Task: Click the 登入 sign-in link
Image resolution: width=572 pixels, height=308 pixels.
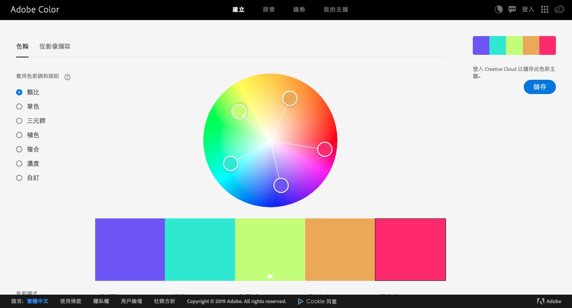Action: [x=528, y=9]
